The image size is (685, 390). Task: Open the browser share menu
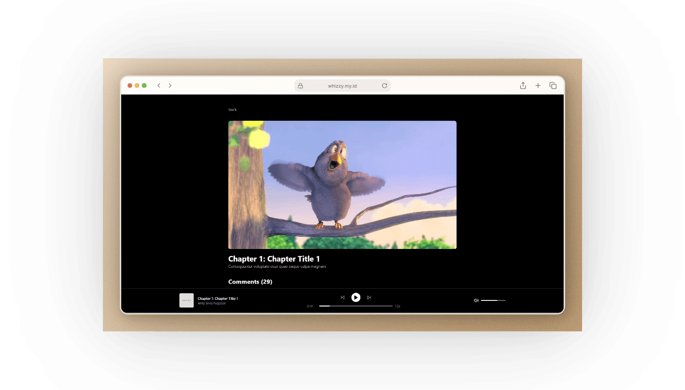(x=523, y=86)
